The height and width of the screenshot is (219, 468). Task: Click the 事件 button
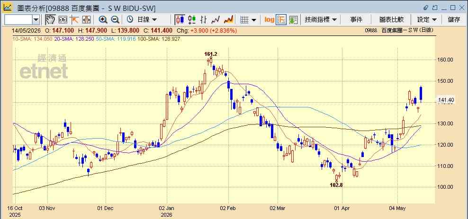click(x=356, y=20)
